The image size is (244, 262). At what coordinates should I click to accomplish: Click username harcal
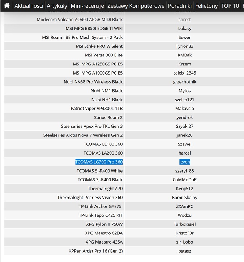point(185,153)
